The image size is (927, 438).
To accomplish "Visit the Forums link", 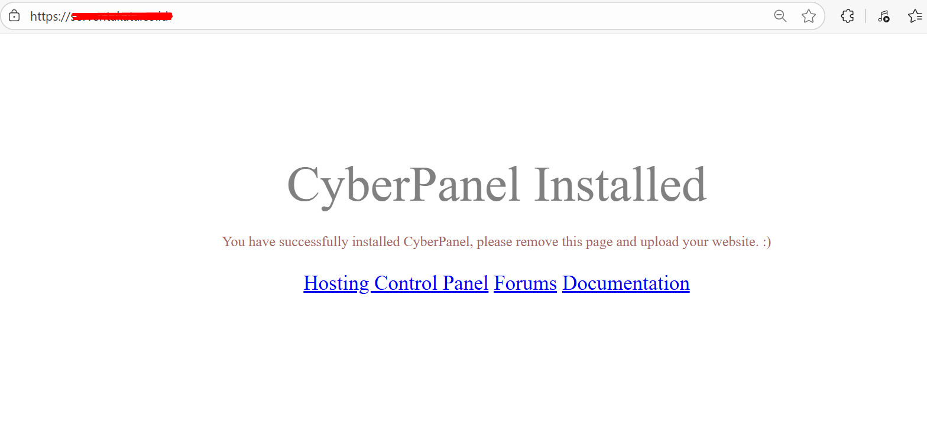I will tap(525, 283).
